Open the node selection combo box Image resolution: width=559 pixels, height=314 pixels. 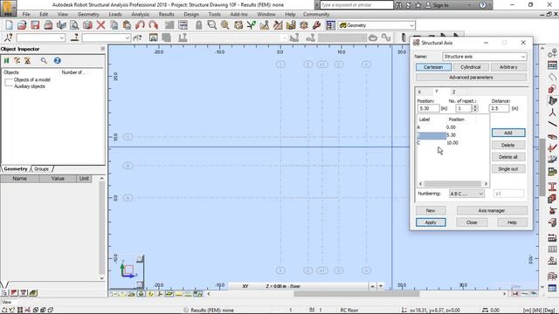(41, 38)
